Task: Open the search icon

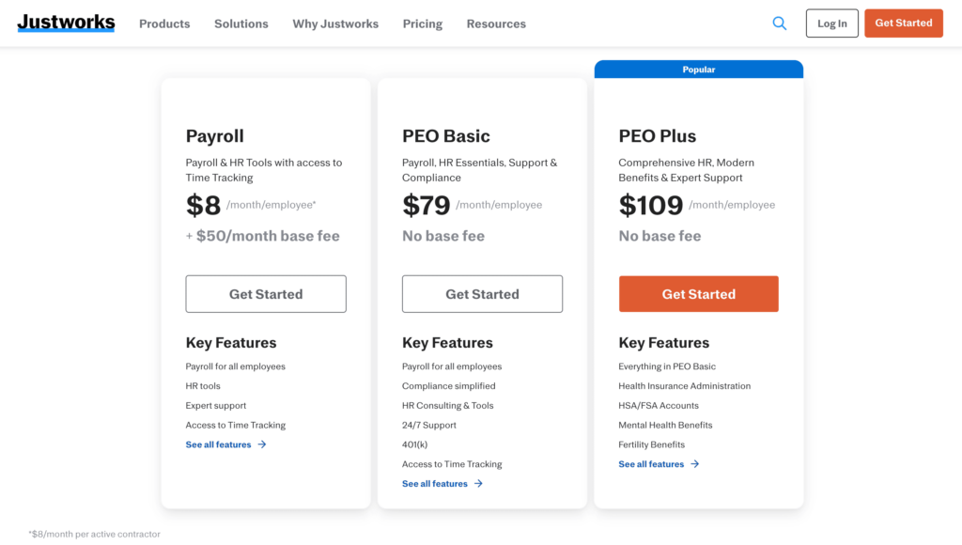Action: pyautogui.click(x=779, y=23)
